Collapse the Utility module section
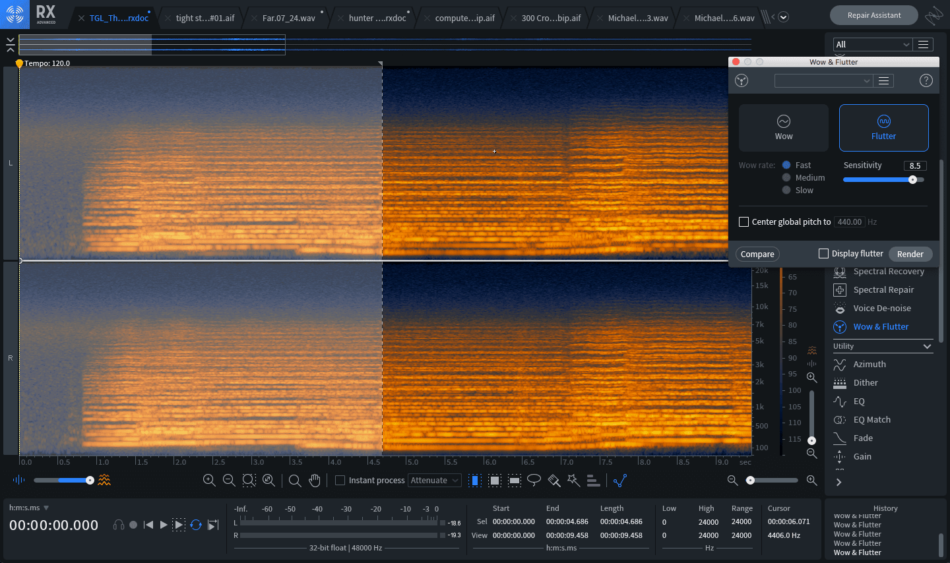This screenshot has height=563, width=950. pos(927,346)
